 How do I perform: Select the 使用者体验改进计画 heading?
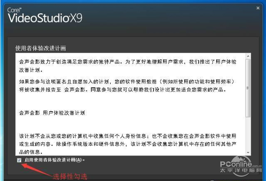(x=41, y=48)
